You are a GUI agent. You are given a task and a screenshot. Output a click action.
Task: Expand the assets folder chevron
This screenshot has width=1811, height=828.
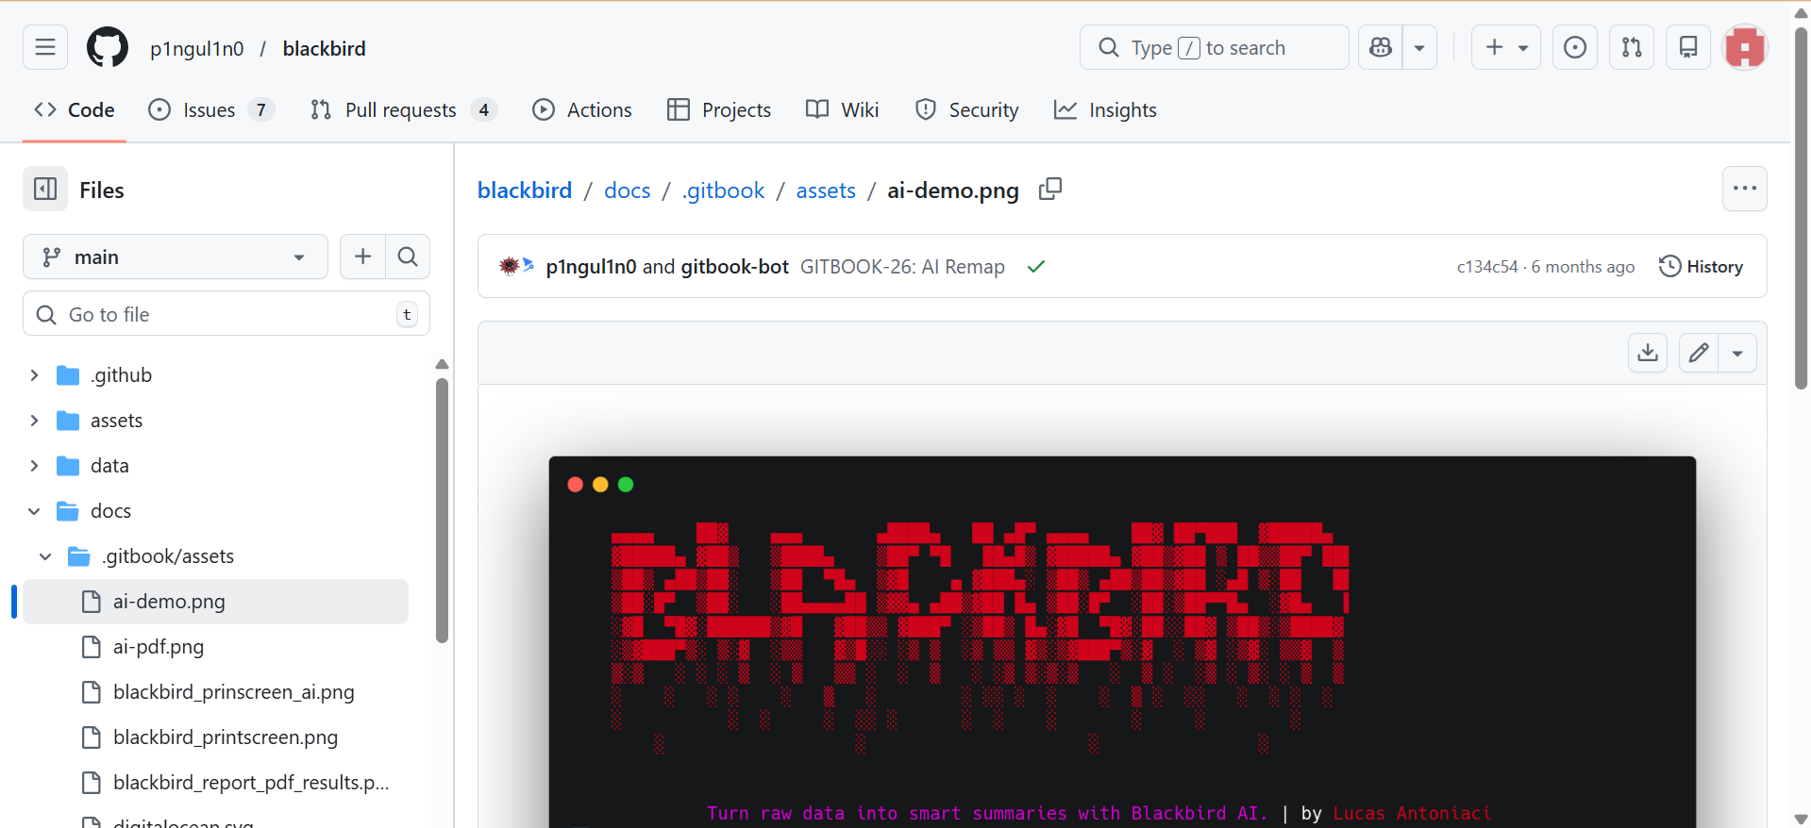pos(34,421)
